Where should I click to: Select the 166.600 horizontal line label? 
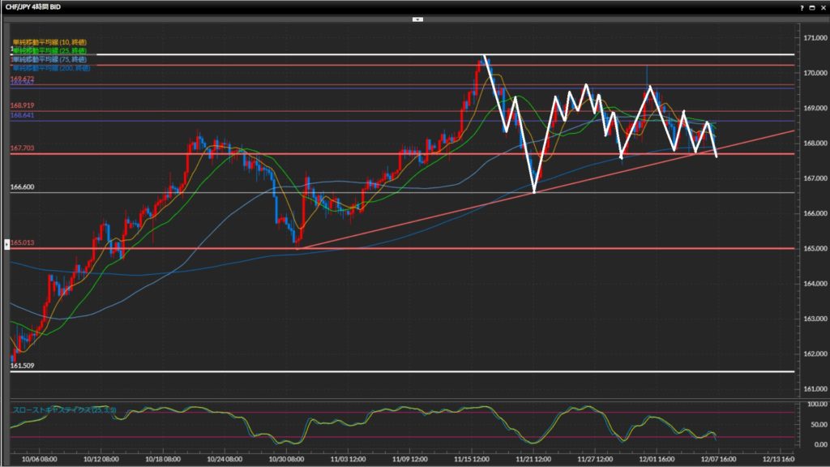[21, 187]
